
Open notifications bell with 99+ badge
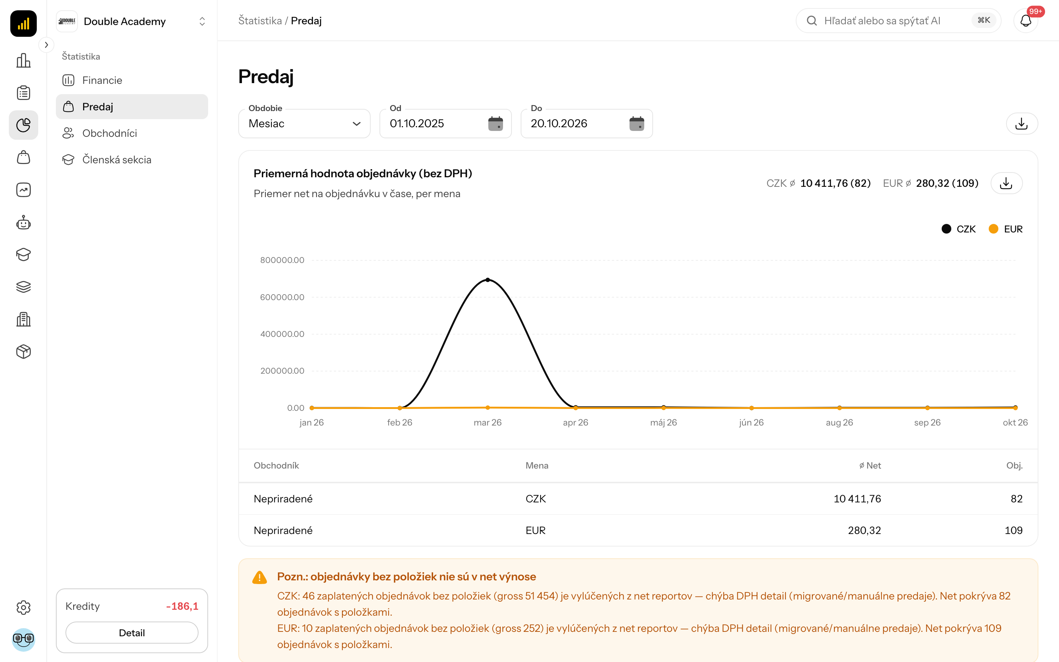pyautogui.click(x=1026, y=21)
